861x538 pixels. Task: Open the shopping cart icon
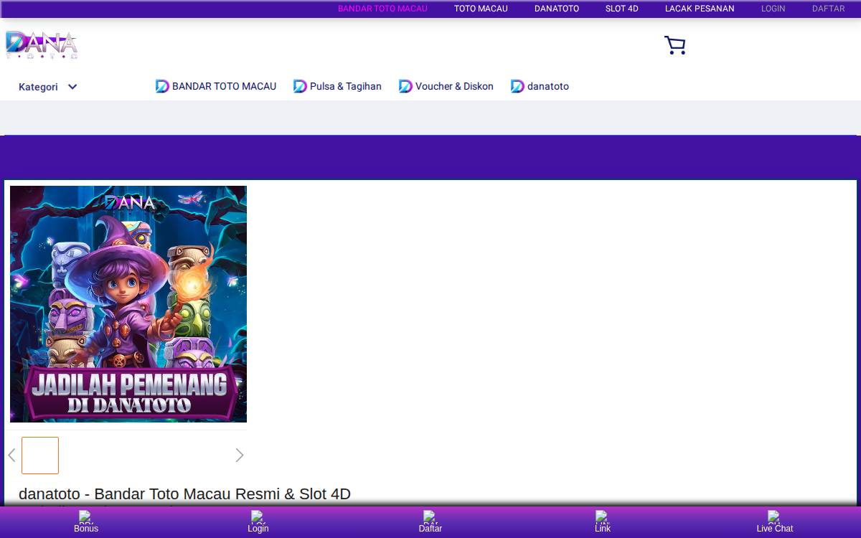(674, 45)
